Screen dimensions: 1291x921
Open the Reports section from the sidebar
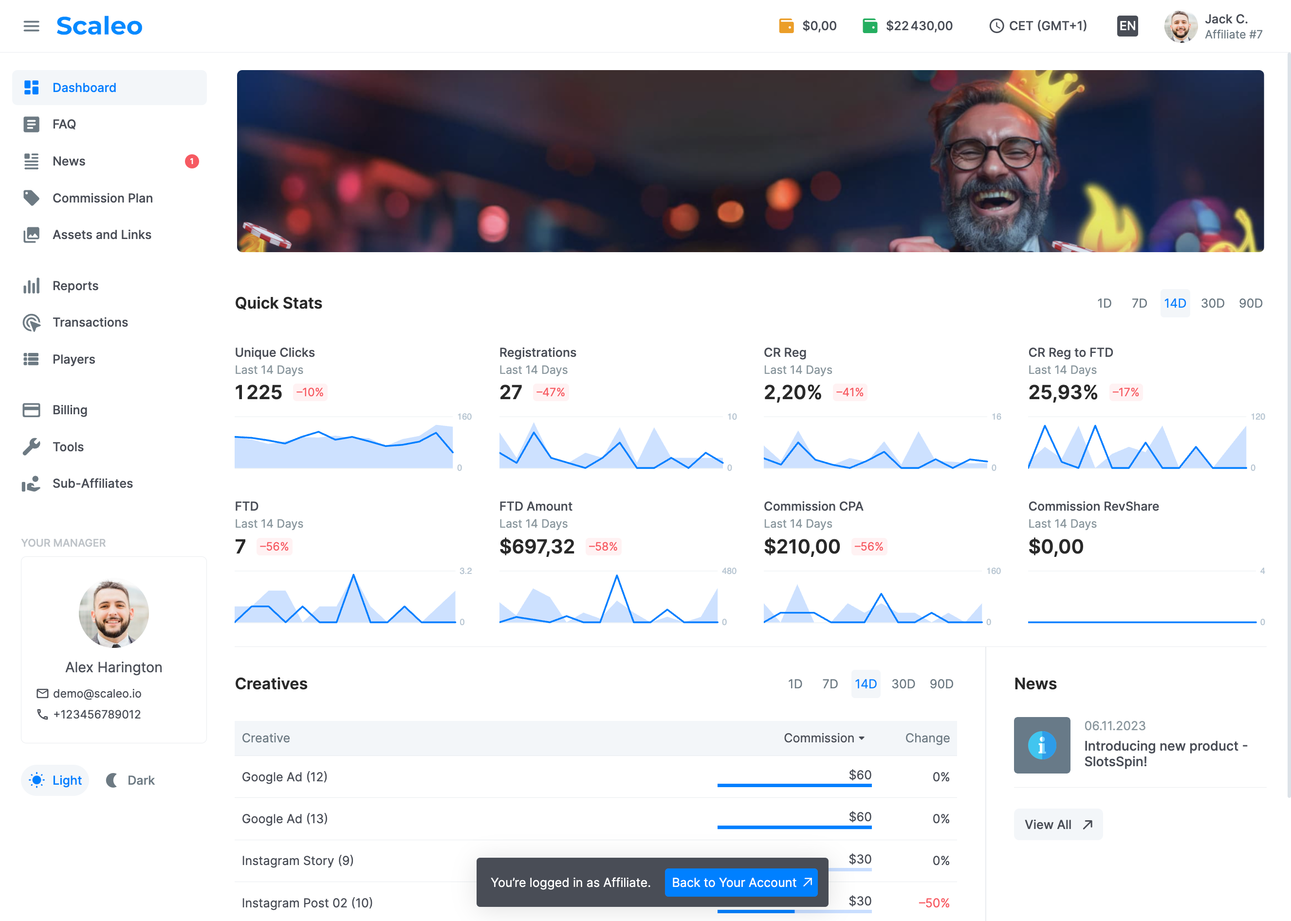point(75,285)
